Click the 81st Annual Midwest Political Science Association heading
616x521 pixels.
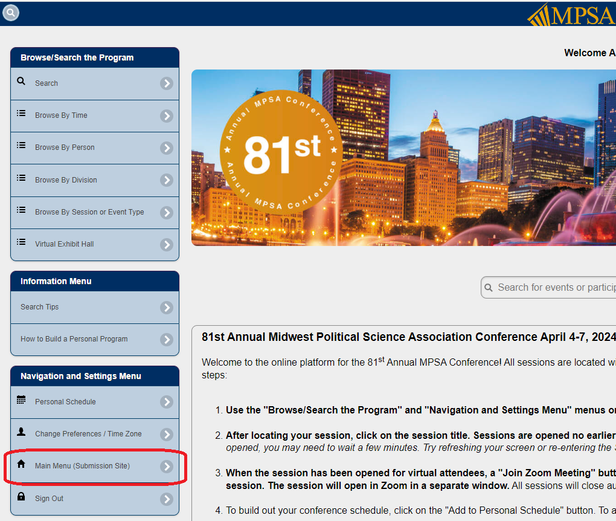click(x=409, y=337)
